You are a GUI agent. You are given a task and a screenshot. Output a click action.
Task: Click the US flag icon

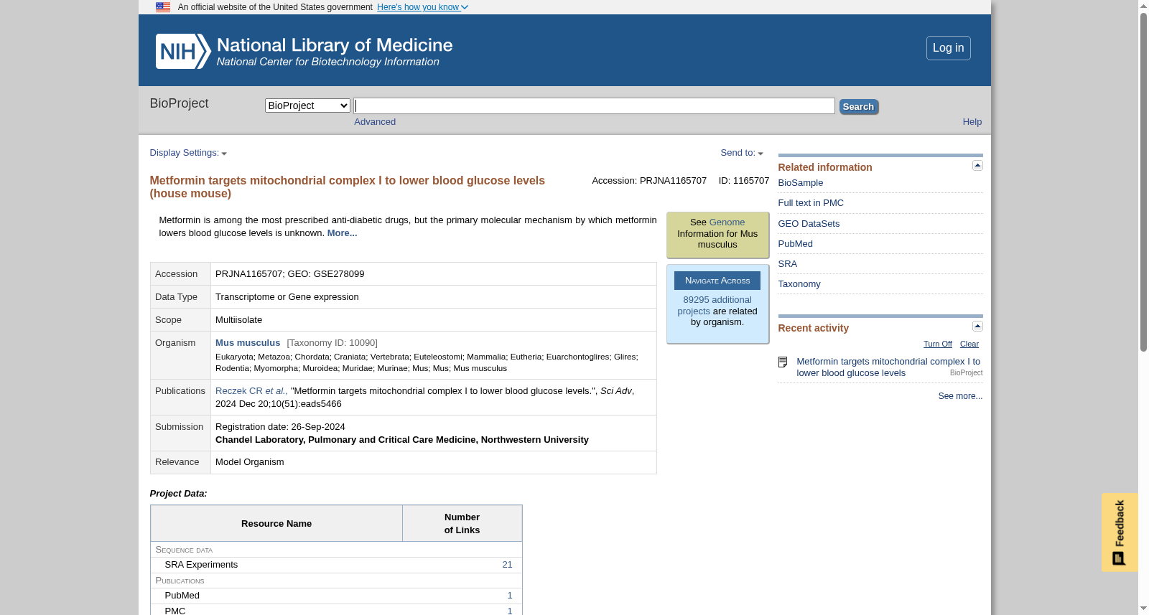point(163,7)
